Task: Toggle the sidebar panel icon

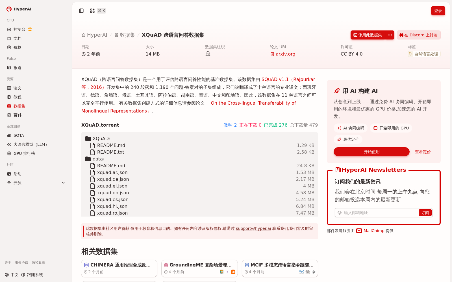Action: pyautogui.click(x=81, y=11)
